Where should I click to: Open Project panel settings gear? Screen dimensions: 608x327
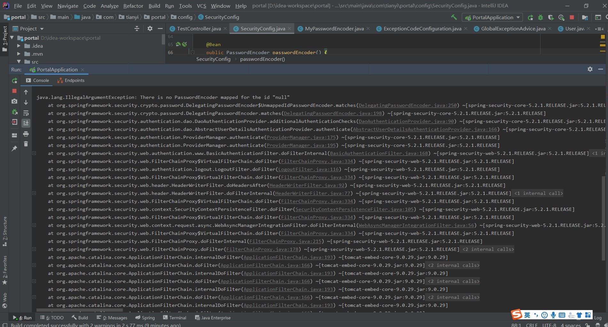click(150, 28)
